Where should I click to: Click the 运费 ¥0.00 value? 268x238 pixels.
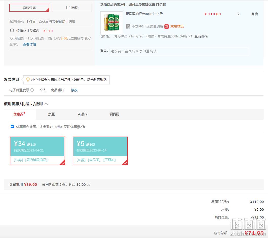click(x=259, y=209)
